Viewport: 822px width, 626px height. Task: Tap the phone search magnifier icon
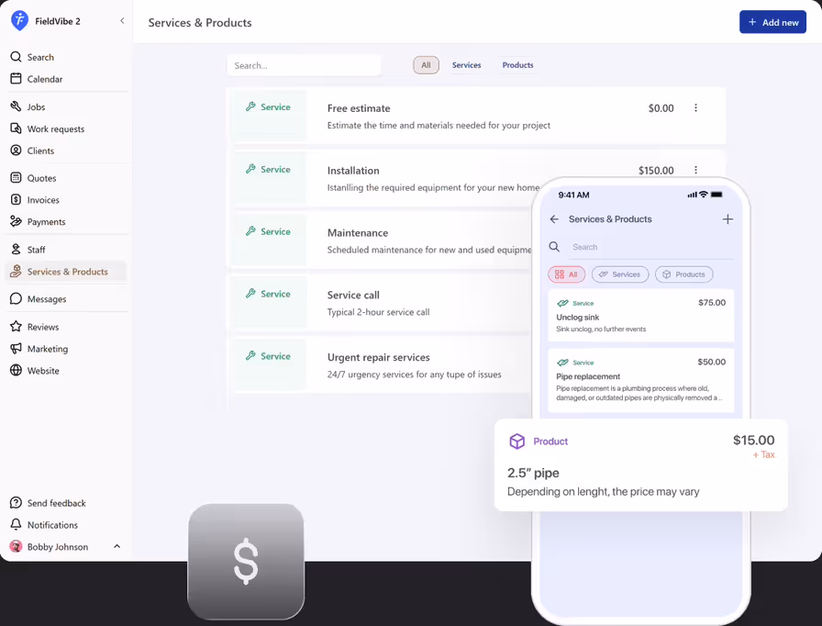coord(554,246)
